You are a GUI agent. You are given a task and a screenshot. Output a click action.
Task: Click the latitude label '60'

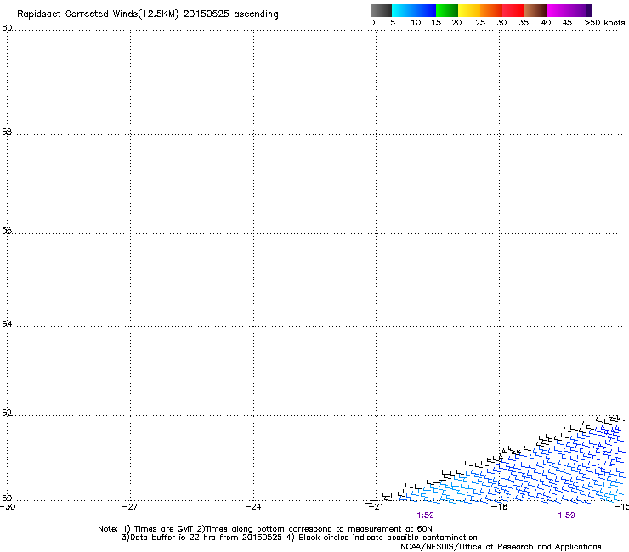click(x=7, y=28)
